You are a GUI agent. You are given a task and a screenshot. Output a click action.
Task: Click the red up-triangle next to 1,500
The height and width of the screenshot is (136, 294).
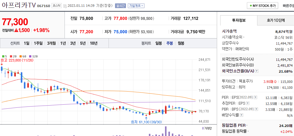coord(16,30)
